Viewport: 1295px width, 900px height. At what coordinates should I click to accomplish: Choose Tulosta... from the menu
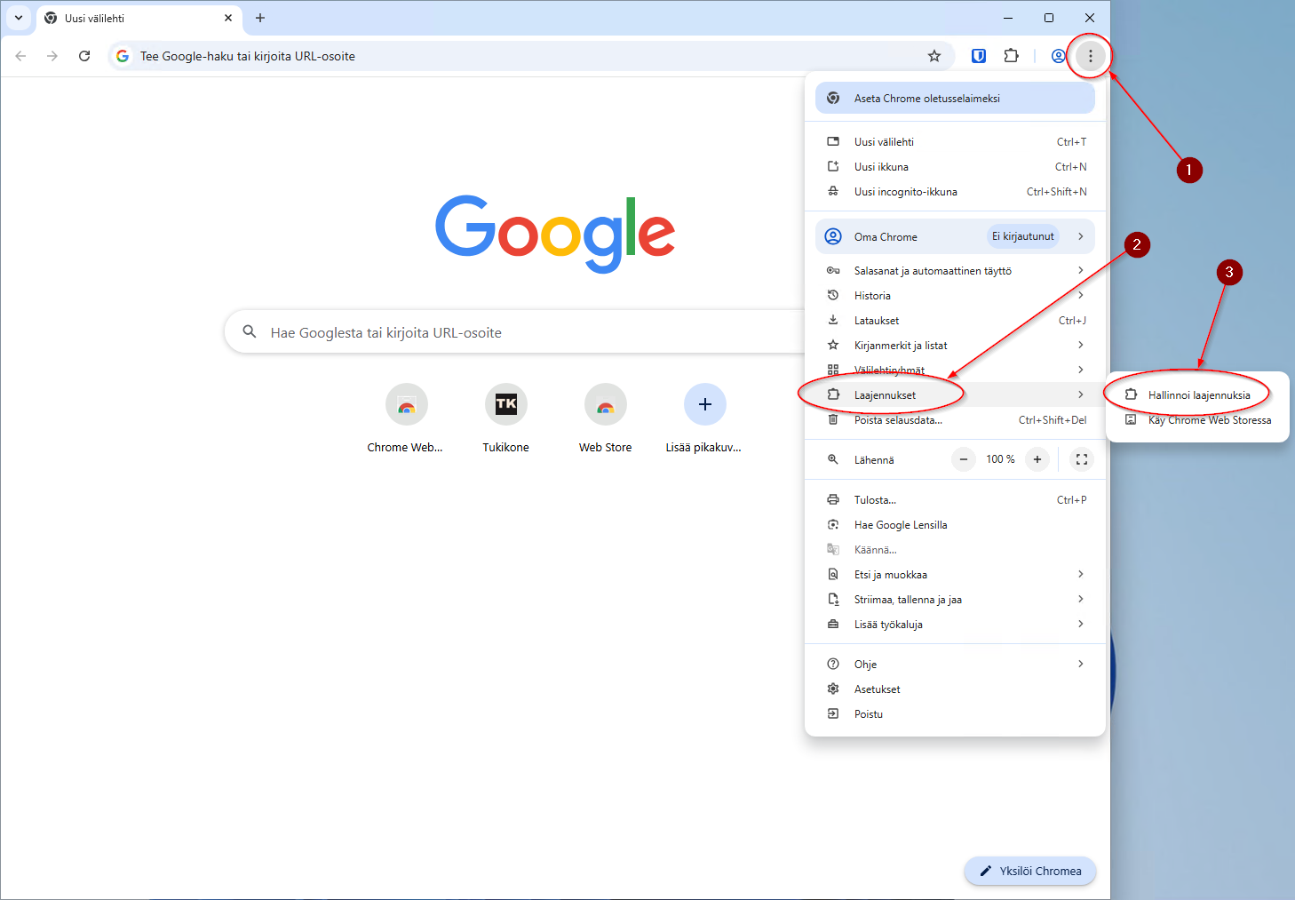pyautogui.click(x=955, y=500)
